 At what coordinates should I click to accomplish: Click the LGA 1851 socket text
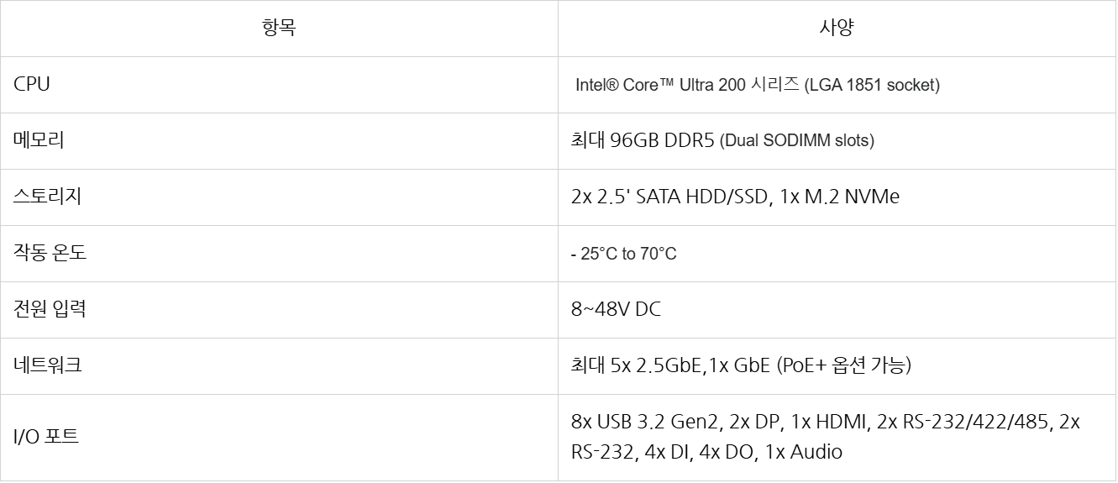click(873, 85)
